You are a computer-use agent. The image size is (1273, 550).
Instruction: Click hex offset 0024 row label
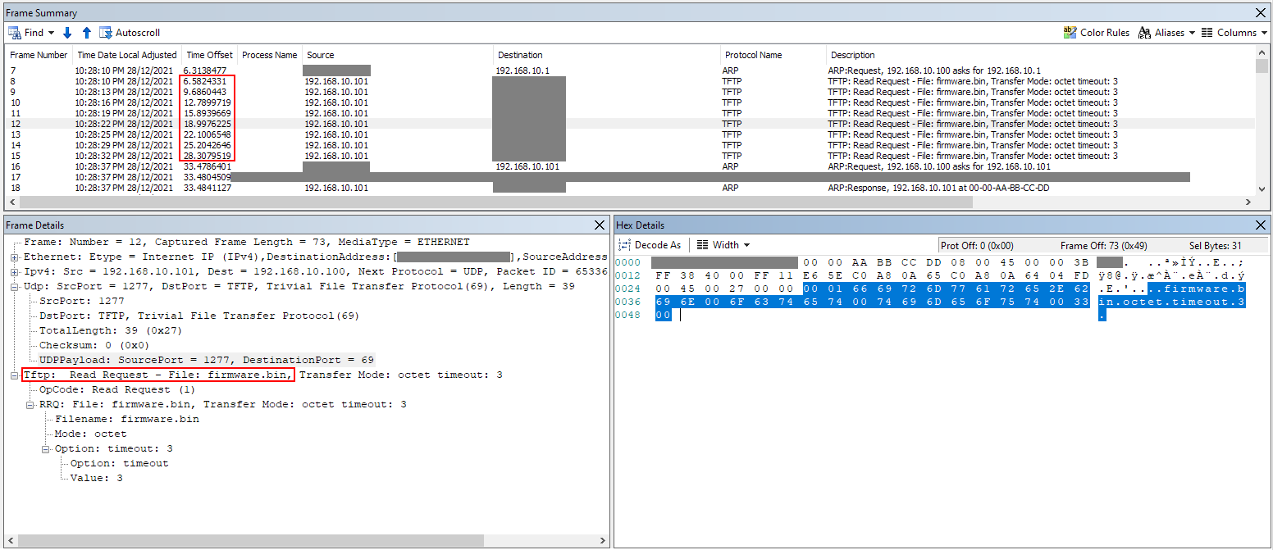626,289
